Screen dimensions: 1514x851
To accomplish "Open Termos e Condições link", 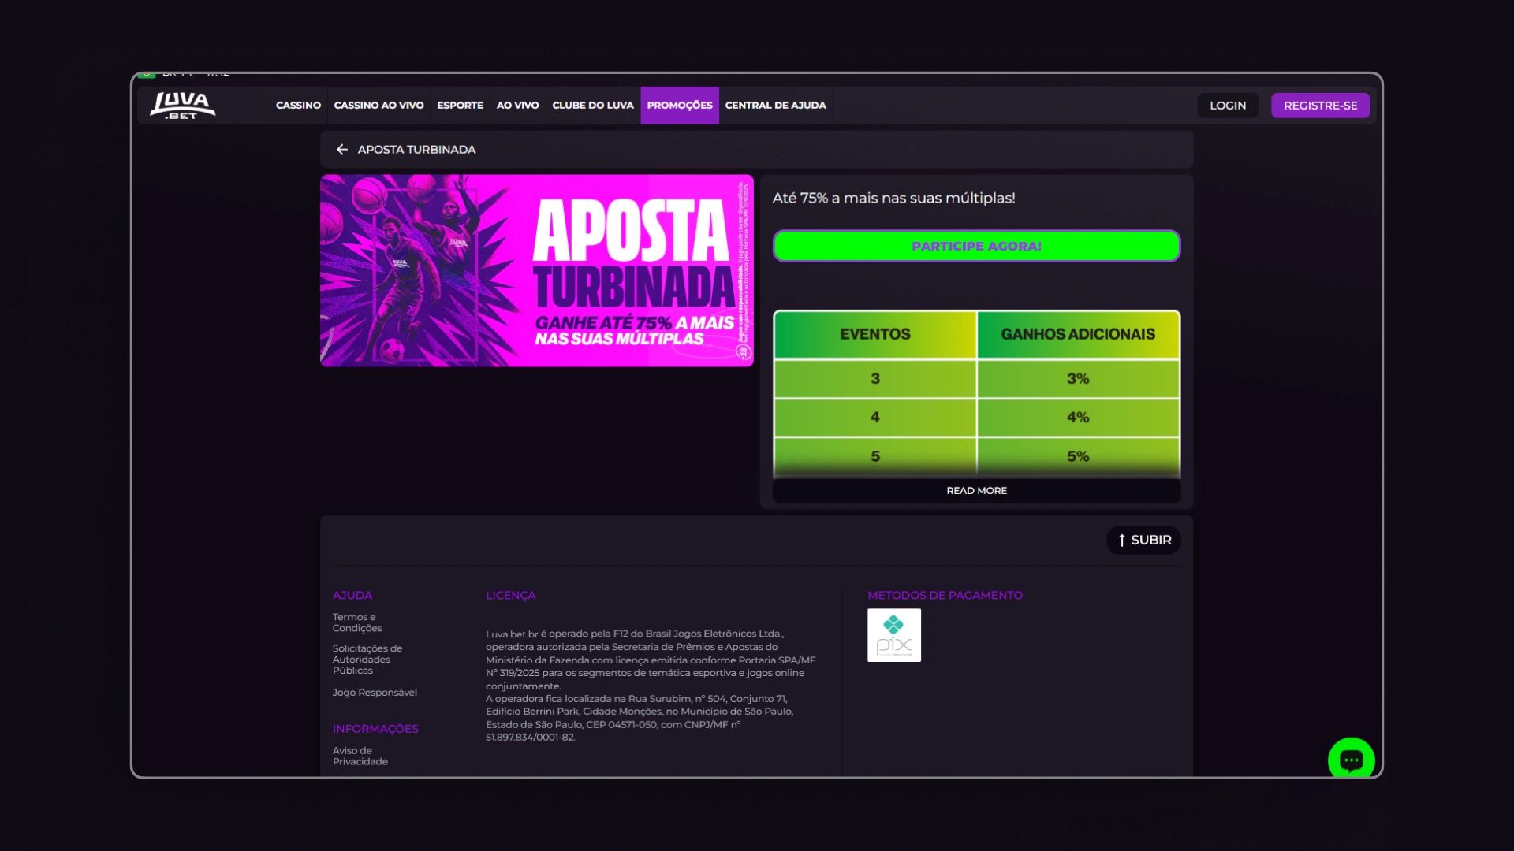I will [x=357, y=622].
